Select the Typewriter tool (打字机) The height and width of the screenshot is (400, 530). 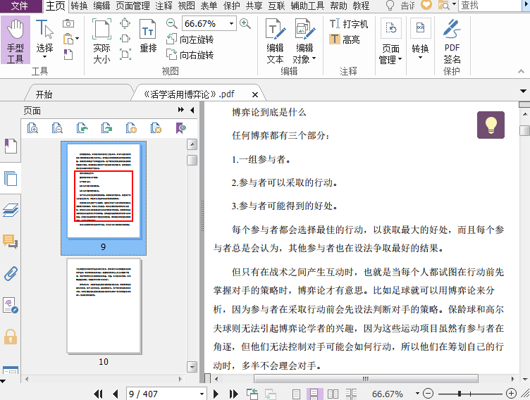pos(349,24)
